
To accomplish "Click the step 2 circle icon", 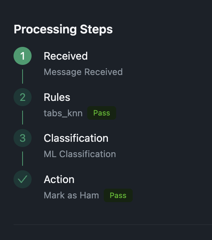I will [x=23, y=97].
